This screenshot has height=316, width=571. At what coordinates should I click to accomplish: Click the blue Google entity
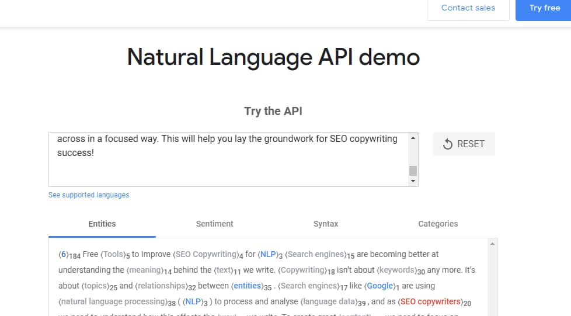381,286
